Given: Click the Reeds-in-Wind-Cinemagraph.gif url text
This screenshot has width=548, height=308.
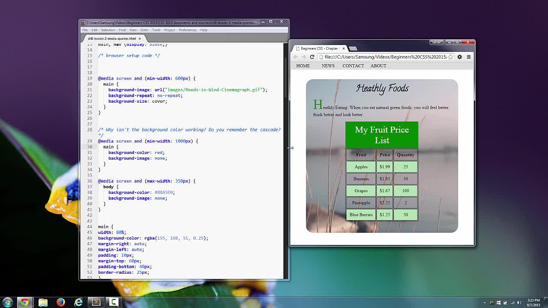Looking at the screenshot, I should [x=214, y=90].
